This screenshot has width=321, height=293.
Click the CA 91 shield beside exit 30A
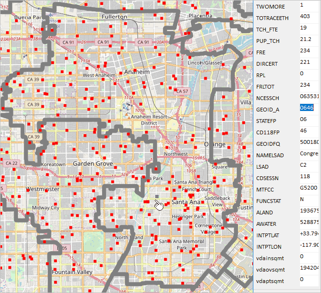coord(143,42)
